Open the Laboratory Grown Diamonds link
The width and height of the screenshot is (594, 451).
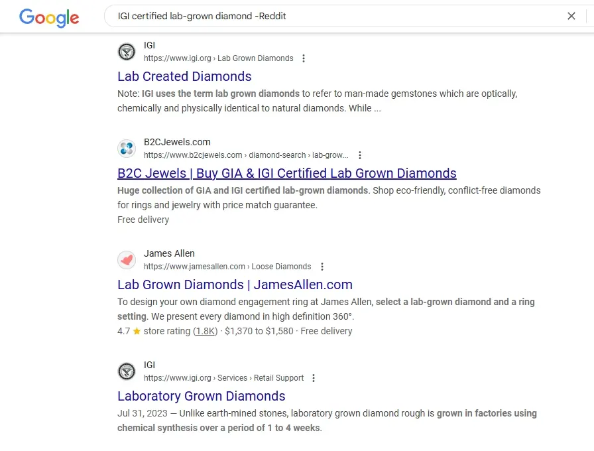[201, 396]
